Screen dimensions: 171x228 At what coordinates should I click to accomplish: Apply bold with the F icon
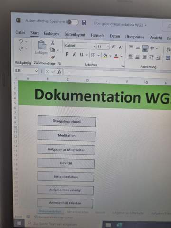pos(67,54)
